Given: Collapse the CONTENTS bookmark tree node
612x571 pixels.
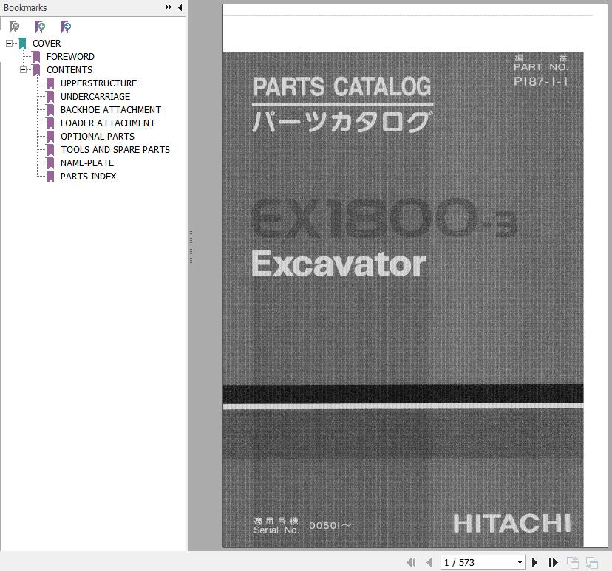Looking at the screenshot, I should tap(23, 70).
